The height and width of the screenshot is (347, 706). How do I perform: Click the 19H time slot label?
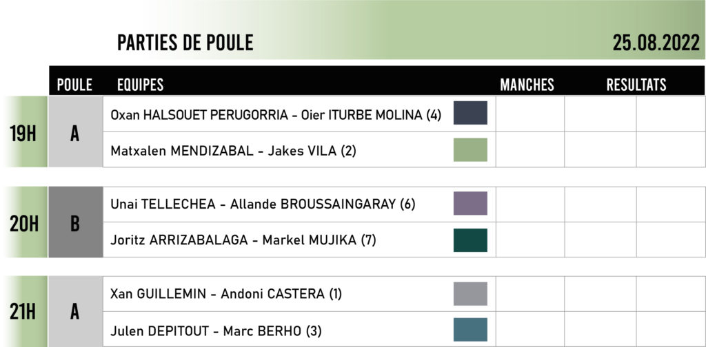click(23, 134)
